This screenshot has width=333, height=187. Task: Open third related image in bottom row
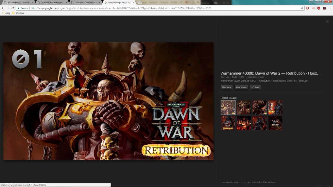point(260,123)
